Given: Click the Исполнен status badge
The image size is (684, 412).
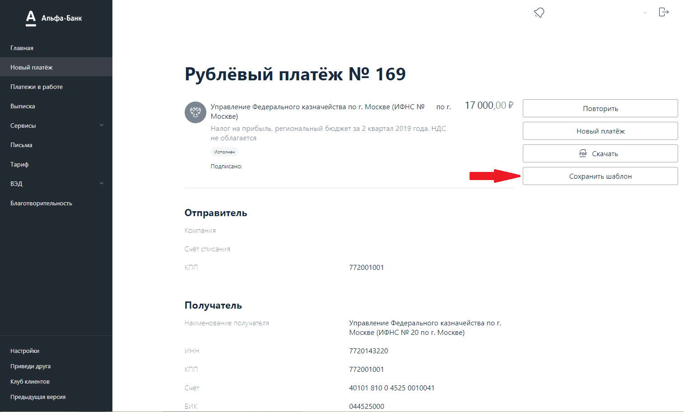Looking at the screenshot, I should 224,152.
